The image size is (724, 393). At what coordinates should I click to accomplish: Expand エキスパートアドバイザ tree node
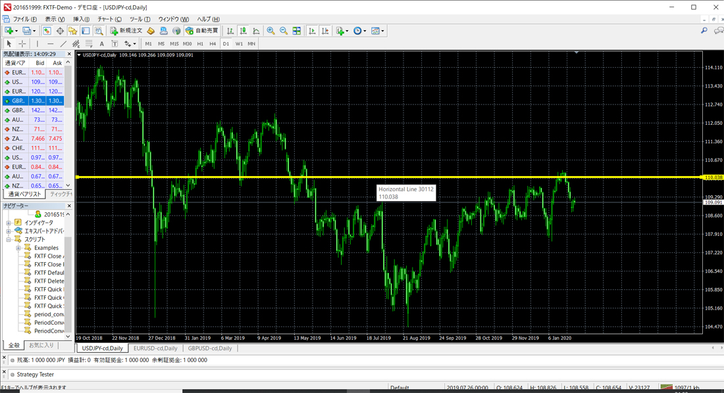coord(9,231)
